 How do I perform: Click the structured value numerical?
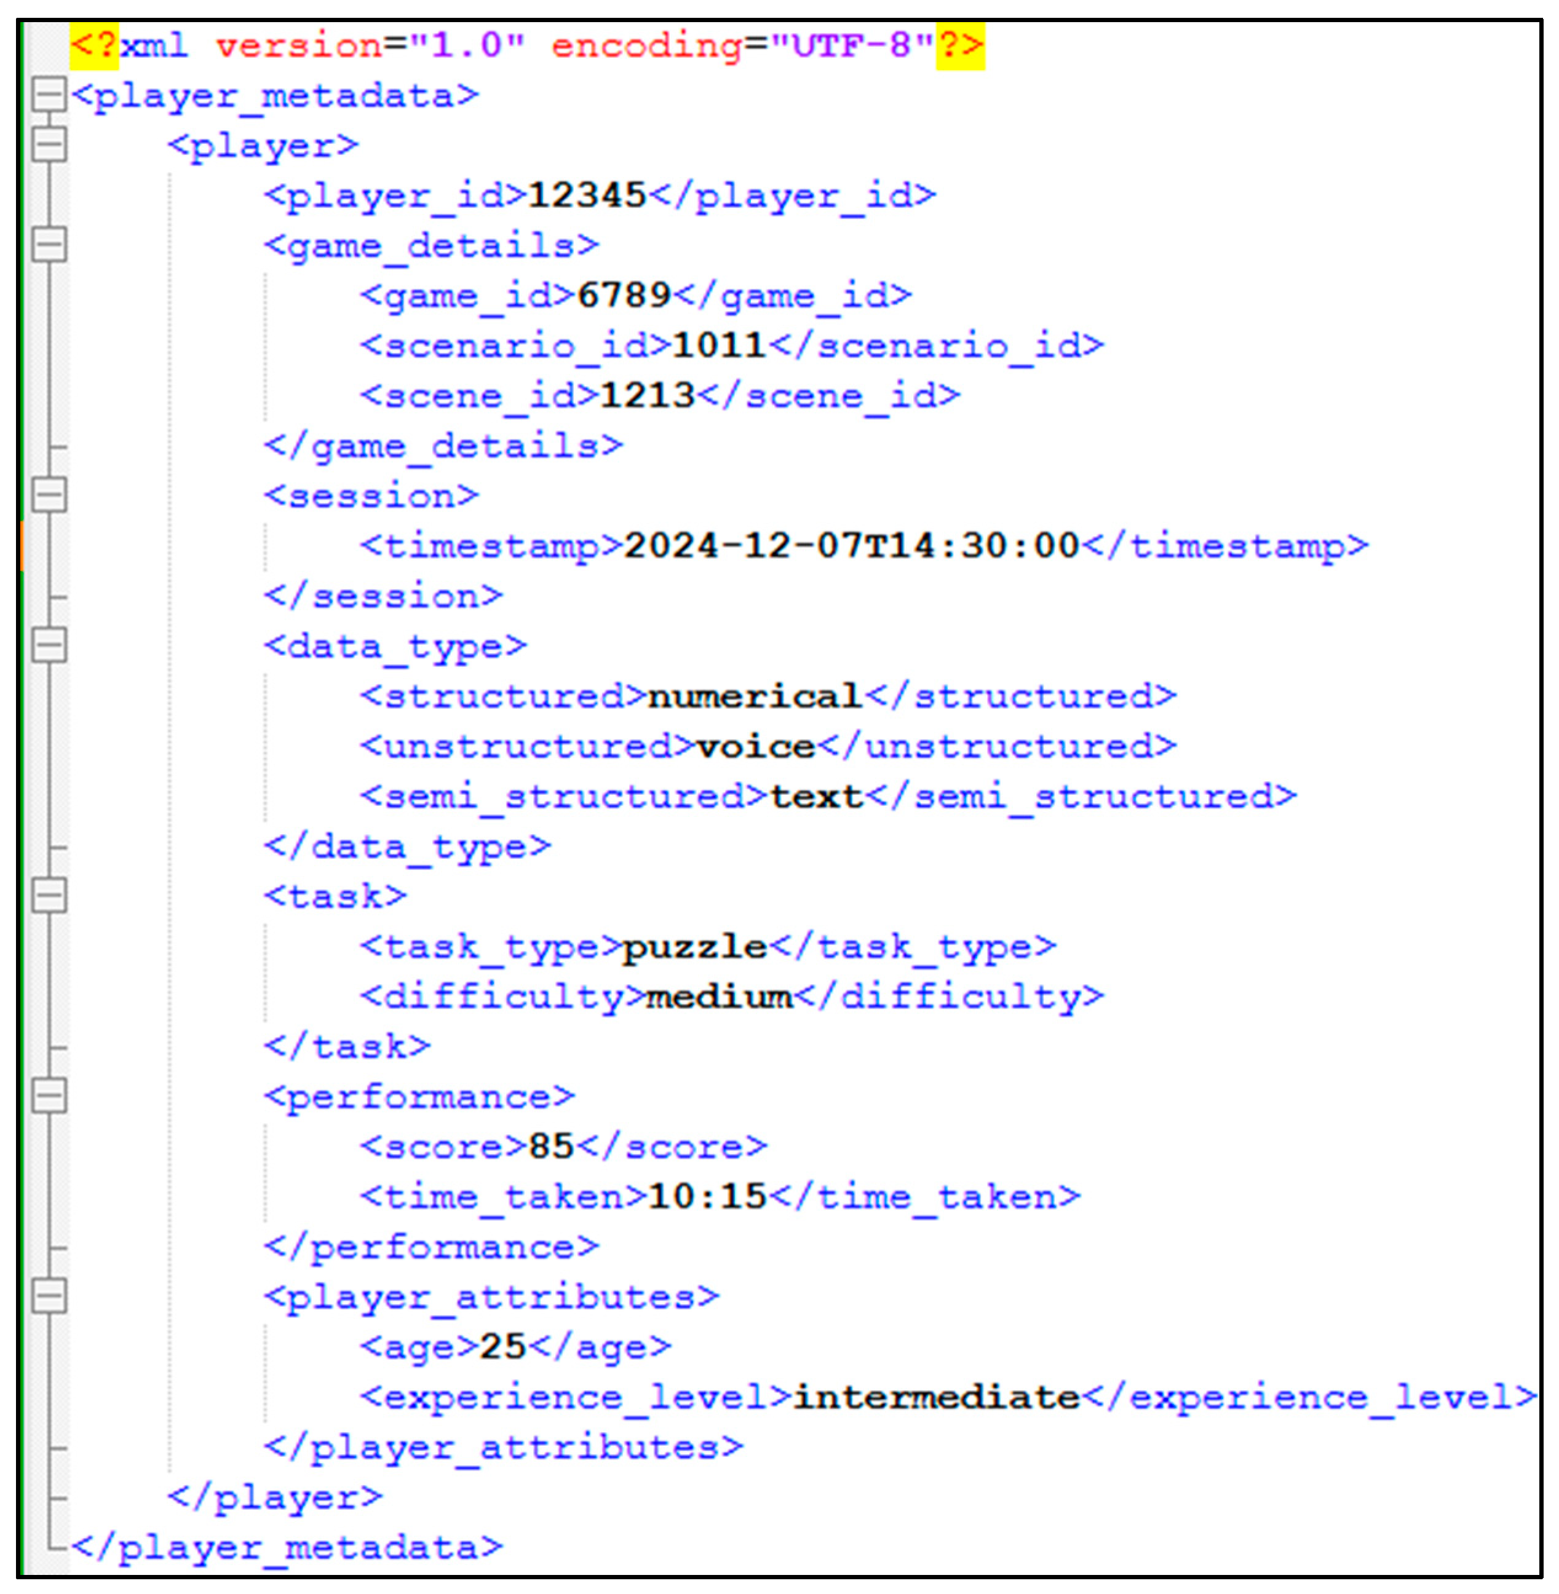755,696
